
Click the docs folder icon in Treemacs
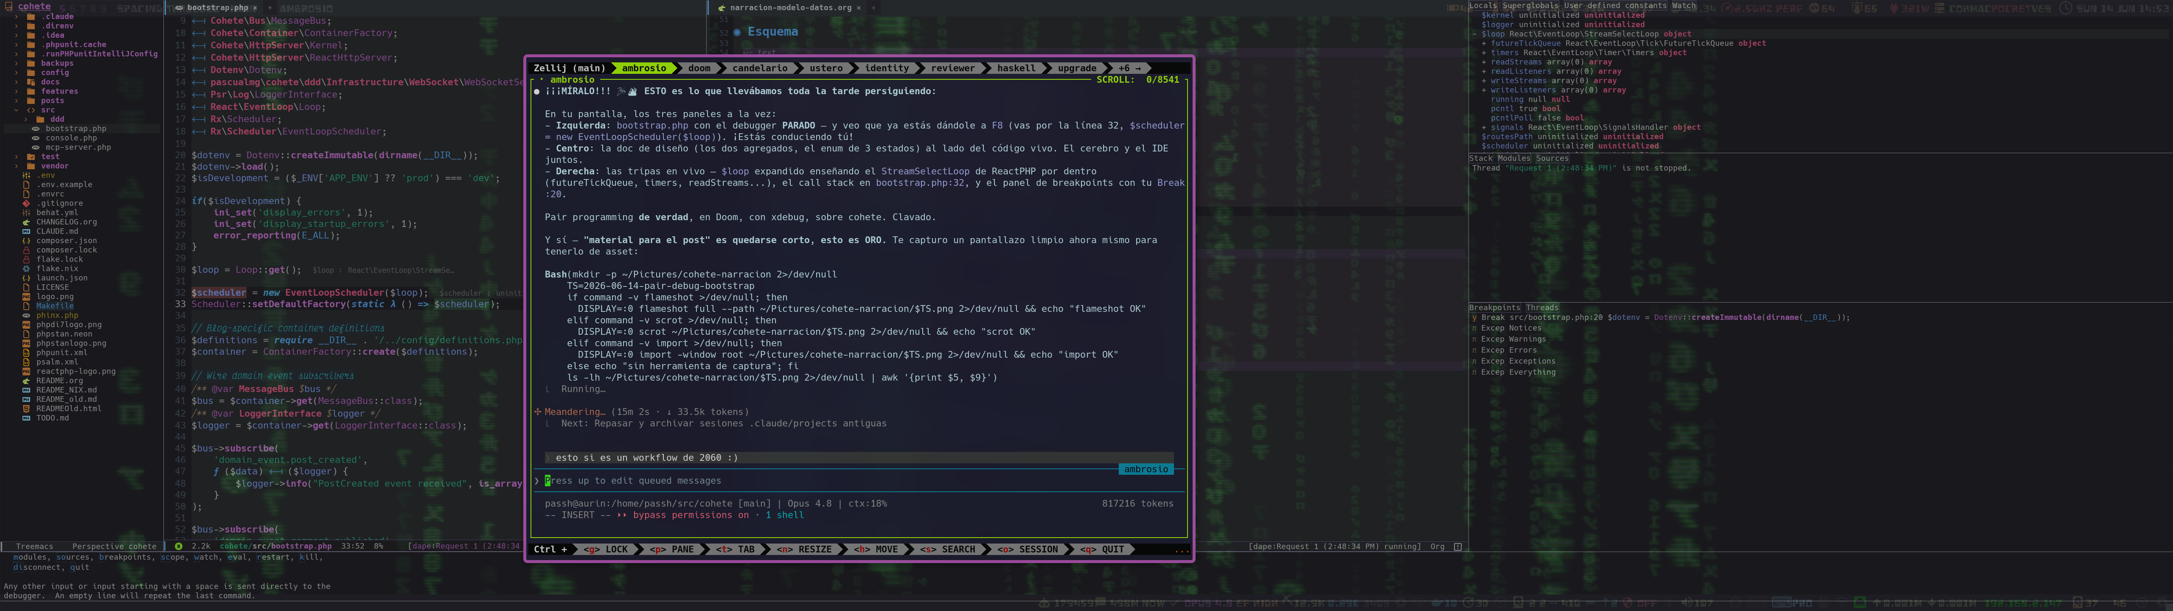tap(31, 82)
